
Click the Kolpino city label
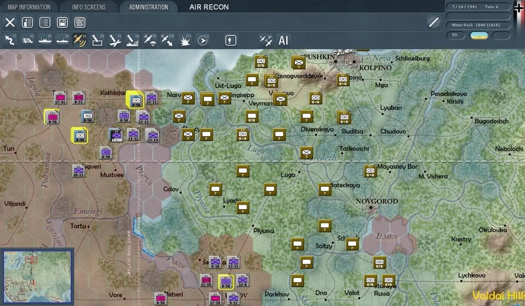tap(375, 68)
